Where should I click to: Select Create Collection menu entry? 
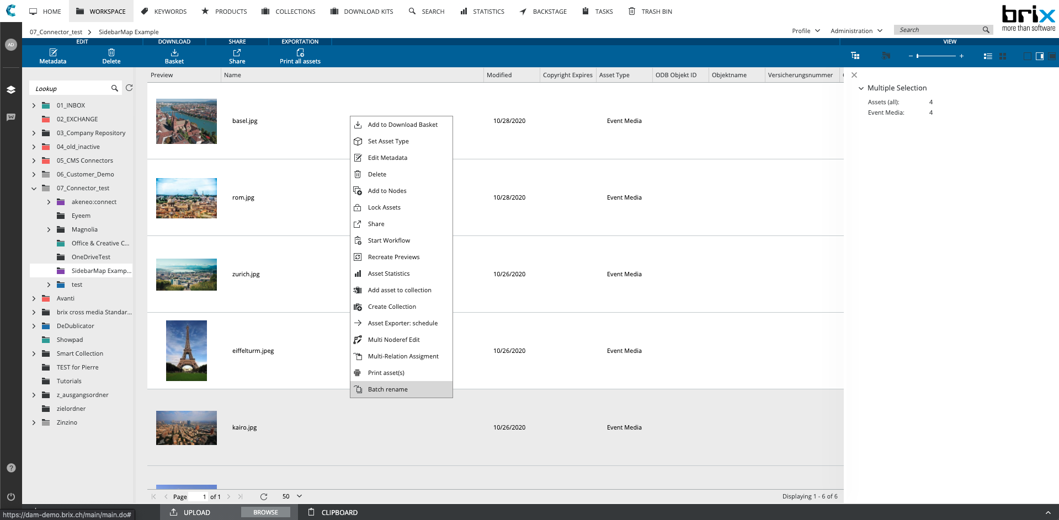pyautogui.click(x=401, y=307)
